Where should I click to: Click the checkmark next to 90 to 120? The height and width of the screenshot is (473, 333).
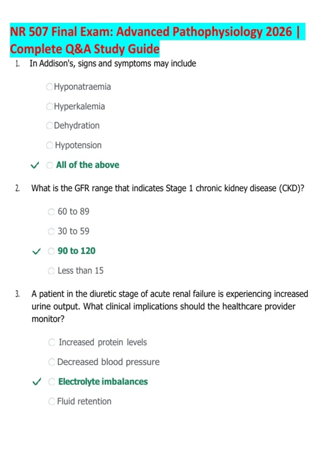36,251
